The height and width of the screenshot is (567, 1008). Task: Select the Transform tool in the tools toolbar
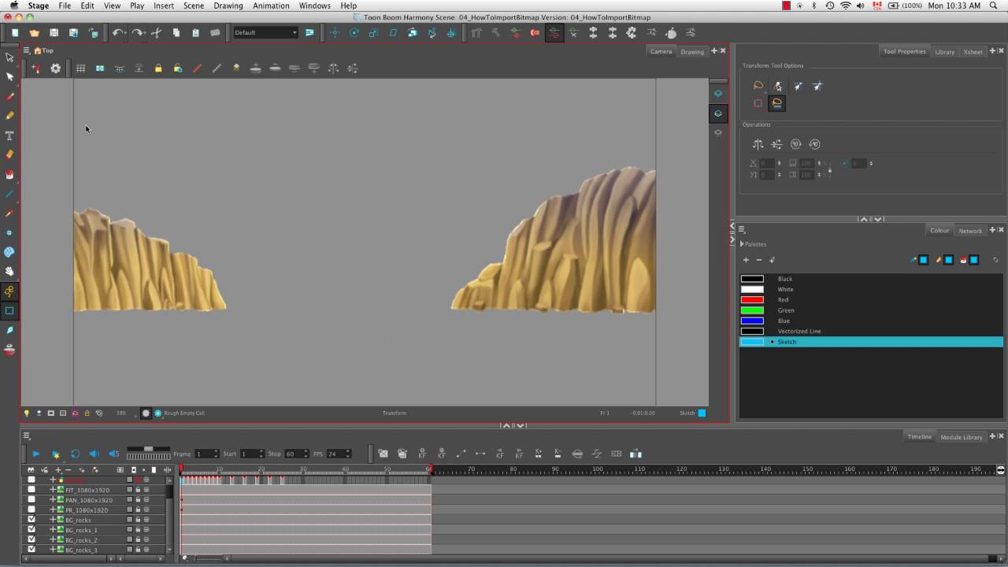(9, 57)
